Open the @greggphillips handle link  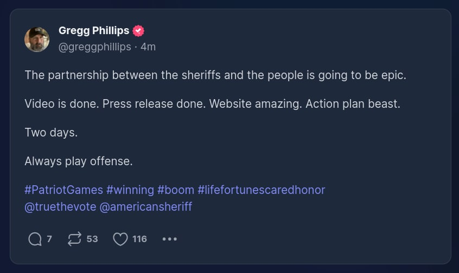[94, 47]
